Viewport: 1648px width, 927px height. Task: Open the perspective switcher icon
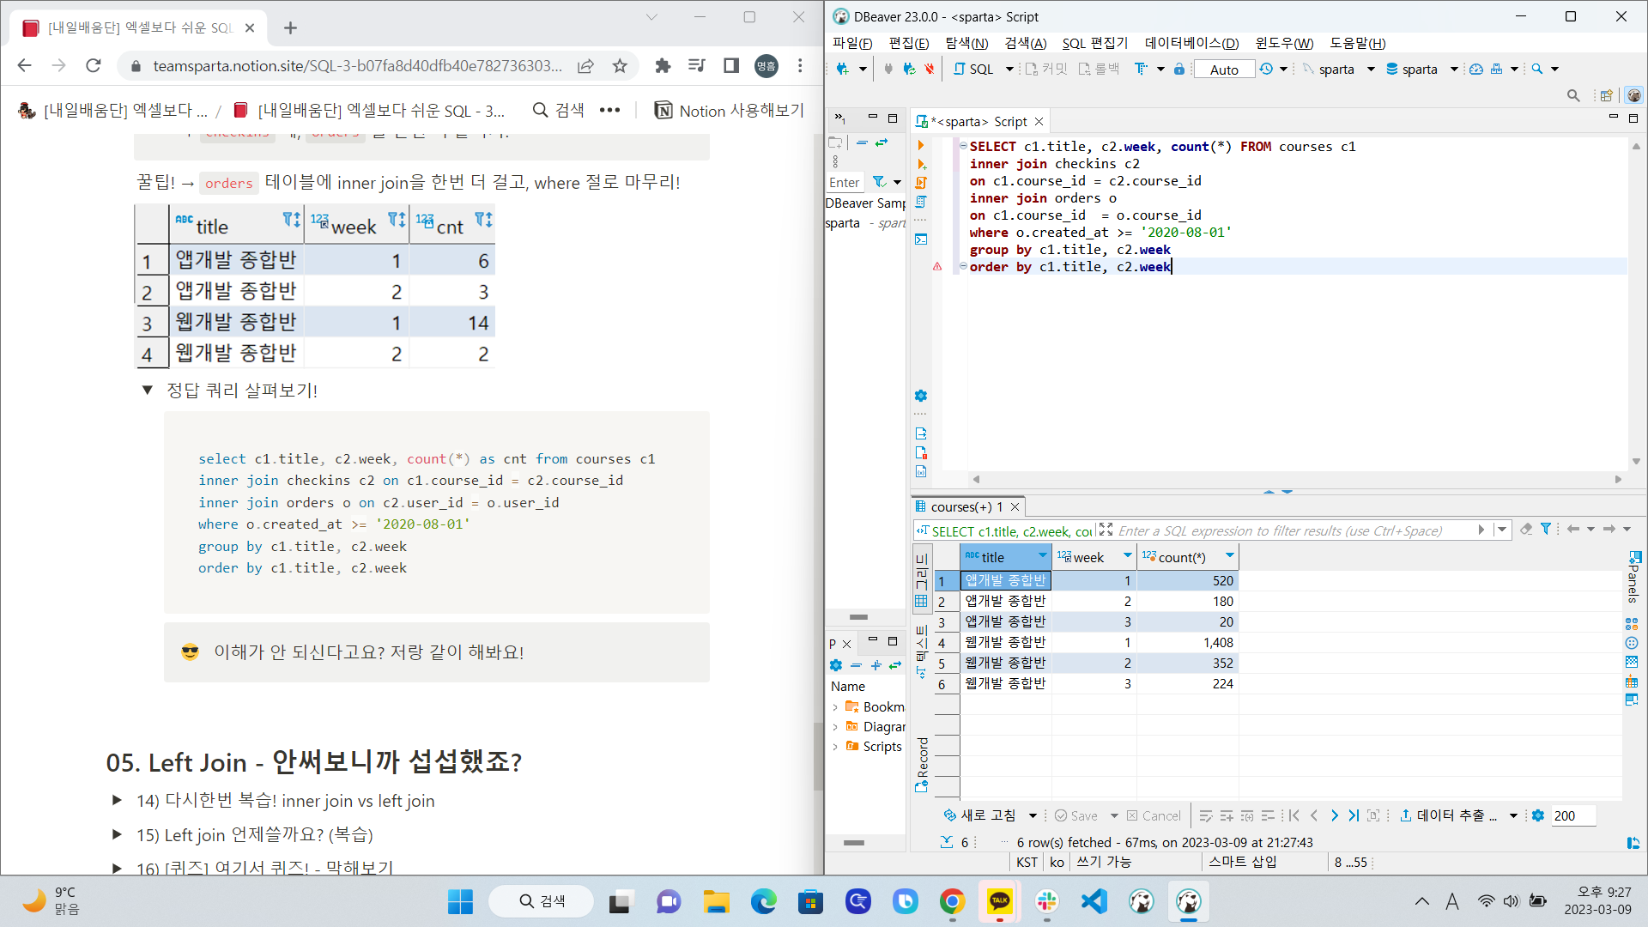coord(1606,95)
